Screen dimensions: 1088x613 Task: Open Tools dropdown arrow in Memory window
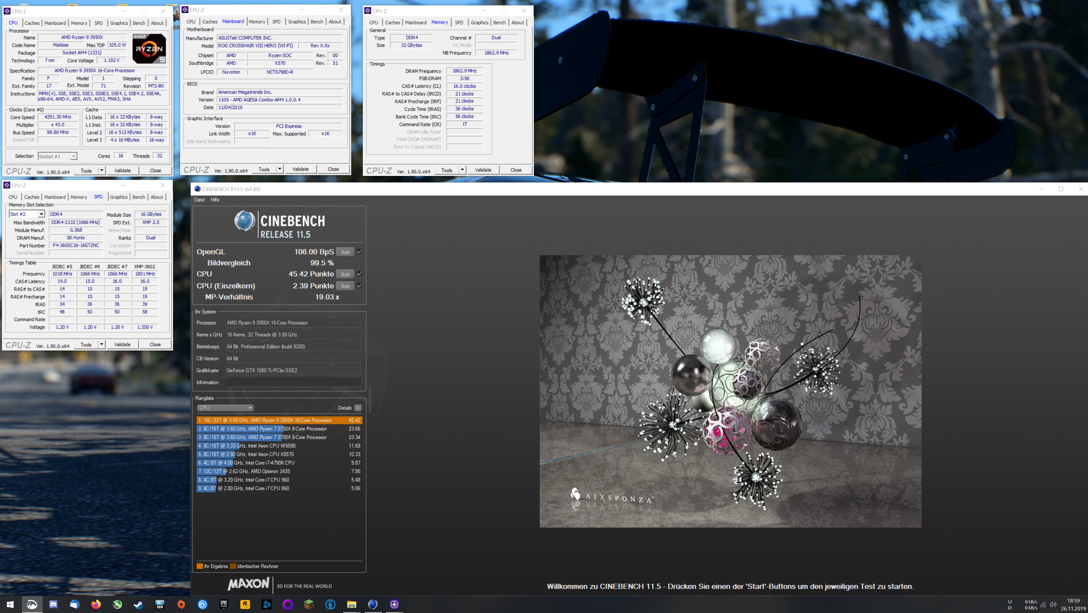click(x=463, y=170)
